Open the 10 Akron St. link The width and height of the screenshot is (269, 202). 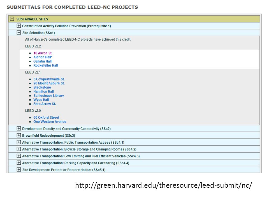pos(43,53)
